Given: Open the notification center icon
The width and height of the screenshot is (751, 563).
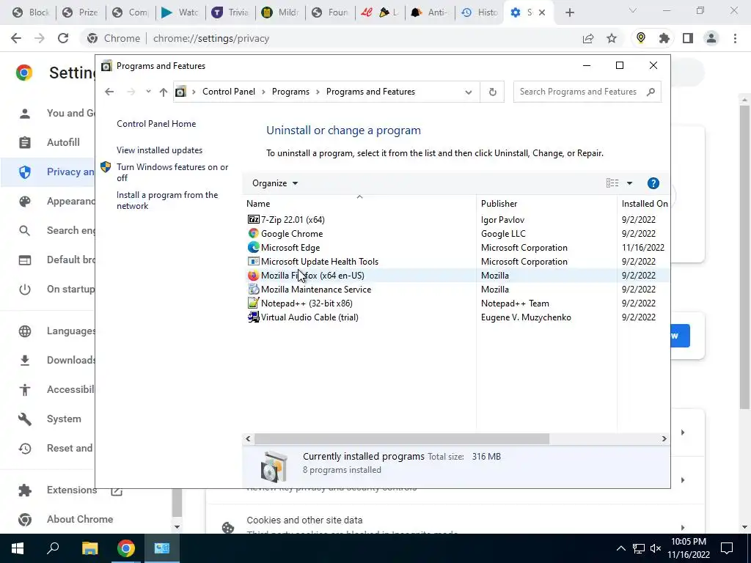Looking at the screenshot, I should [x=727, y=548].
